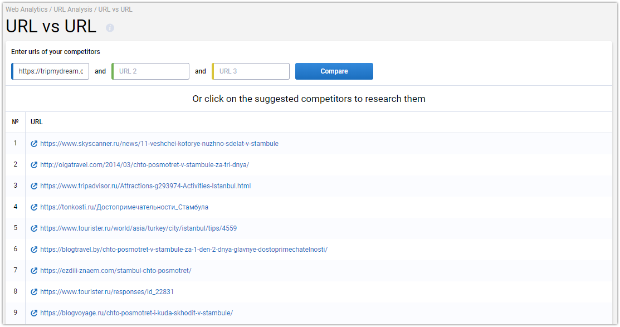The image size is (620, 327).
Task: Open external icon for tourister.ru responses row
Action: (34, 292)
